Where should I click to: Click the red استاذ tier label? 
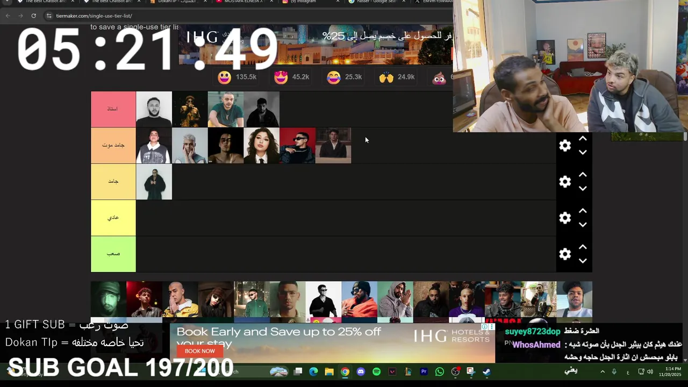[x=113, y=109]
